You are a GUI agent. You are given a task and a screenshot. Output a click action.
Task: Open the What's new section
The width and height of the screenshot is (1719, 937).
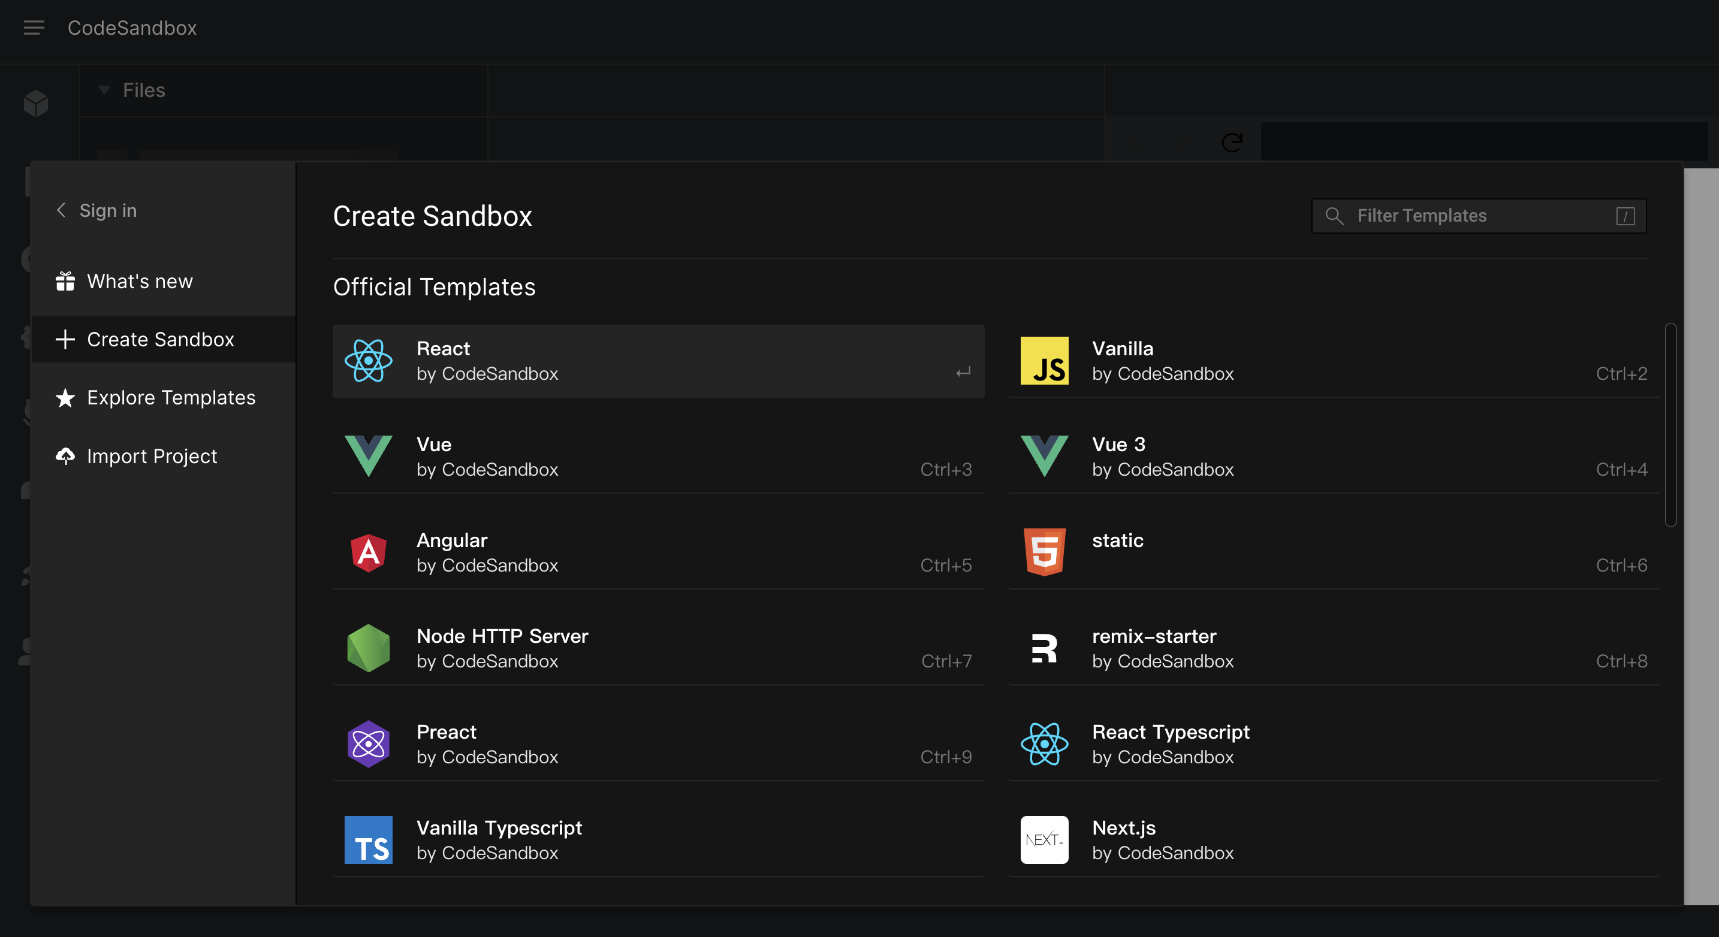tap(140, 282)
